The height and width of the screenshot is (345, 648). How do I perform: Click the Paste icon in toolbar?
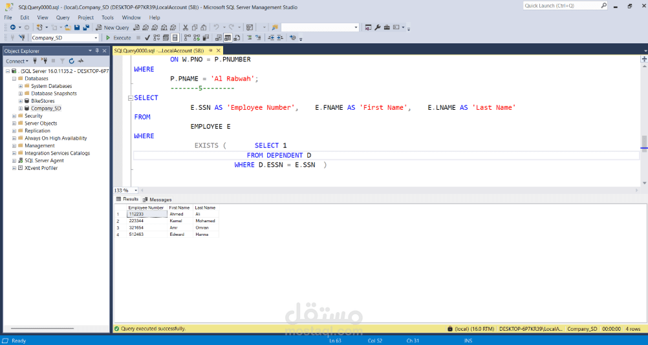[203, 28]
